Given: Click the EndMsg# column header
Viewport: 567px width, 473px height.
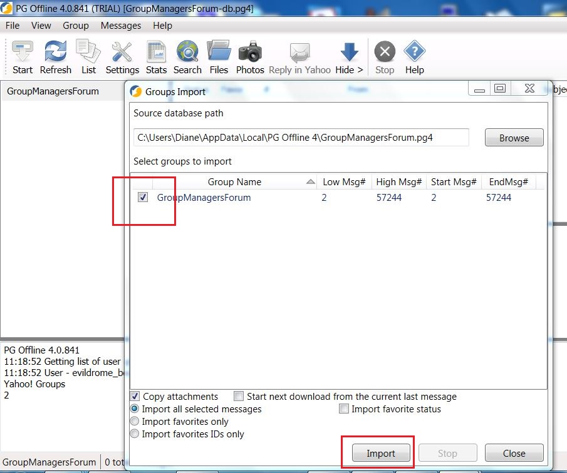Looking at the screenshot, I should coord(508,181).
